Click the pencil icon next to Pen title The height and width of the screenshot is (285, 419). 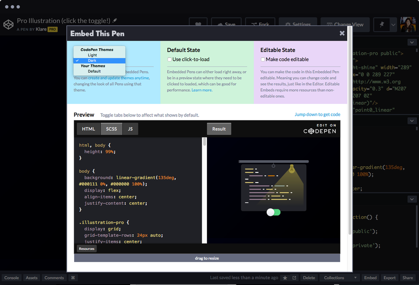(115, 20)
